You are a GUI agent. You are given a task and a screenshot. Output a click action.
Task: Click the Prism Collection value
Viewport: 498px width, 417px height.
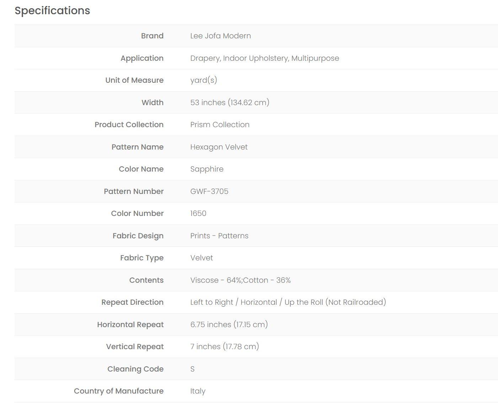click(220, 125)
